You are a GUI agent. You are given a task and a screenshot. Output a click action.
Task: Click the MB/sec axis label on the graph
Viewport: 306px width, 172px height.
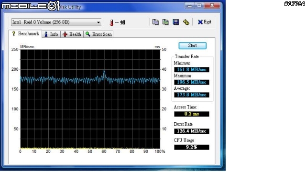click(x=27, y=47)
